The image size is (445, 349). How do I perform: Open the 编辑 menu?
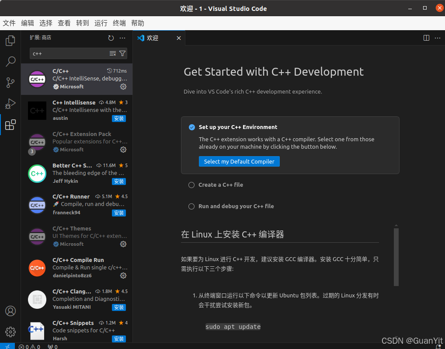click(28, 23)
